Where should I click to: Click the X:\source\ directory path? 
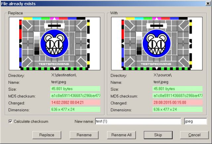(163, 75)
